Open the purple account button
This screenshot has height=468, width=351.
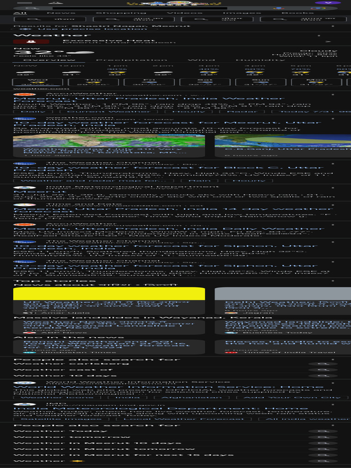point(328,3)
